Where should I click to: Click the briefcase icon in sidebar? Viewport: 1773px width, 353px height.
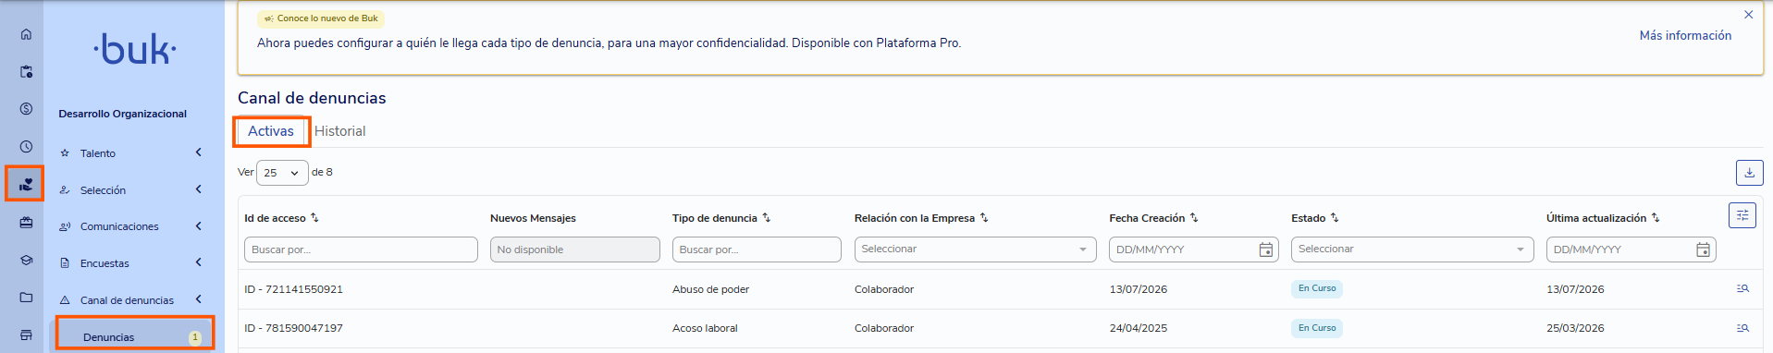point(26,223)
